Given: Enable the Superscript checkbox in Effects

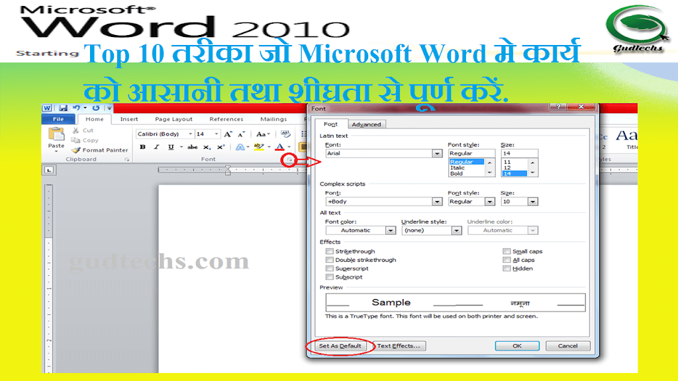Looking at the screenshot, I should (330, 269).
